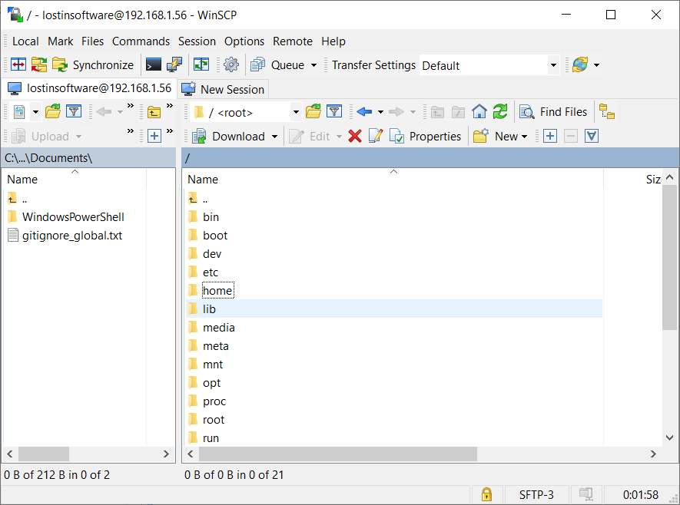The image size is (680, 505).
Task: Select gitignore_global.txt file
Action: tap(65, 236)
